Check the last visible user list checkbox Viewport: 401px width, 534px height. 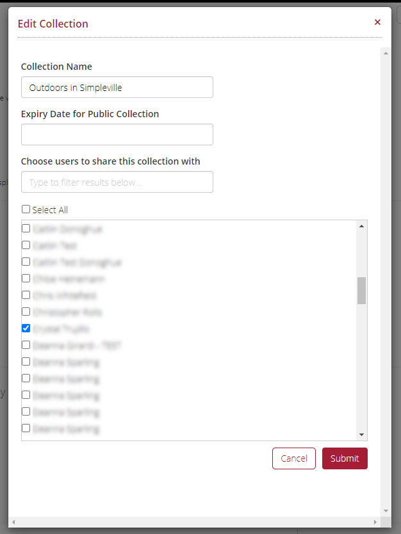point(26,428)
